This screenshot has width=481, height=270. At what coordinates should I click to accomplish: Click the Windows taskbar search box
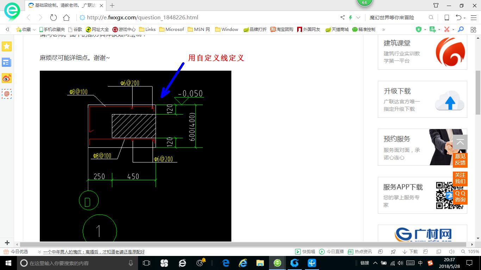[x=77, y=263]
